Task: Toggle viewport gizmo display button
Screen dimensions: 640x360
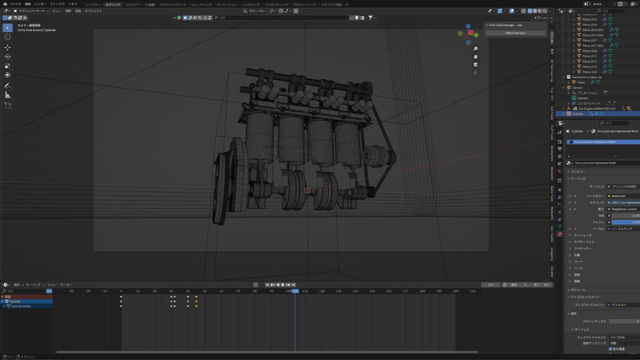Action: (x=499, y=11)
